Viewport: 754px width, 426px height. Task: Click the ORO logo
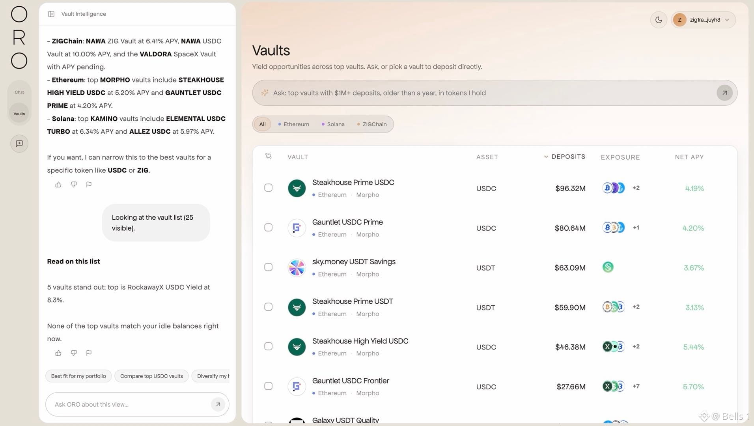[x=19, y=37]
